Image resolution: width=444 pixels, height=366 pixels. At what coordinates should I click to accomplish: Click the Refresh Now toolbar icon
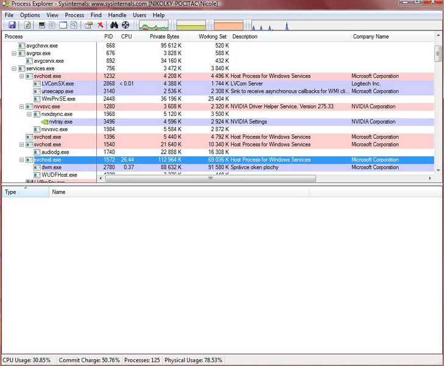pos(27,25)
